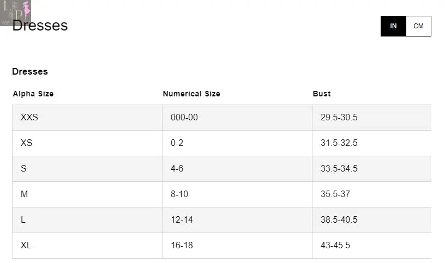445x263 pixels.
Task: Click the S alpha size cell
Action: point(23,169)
